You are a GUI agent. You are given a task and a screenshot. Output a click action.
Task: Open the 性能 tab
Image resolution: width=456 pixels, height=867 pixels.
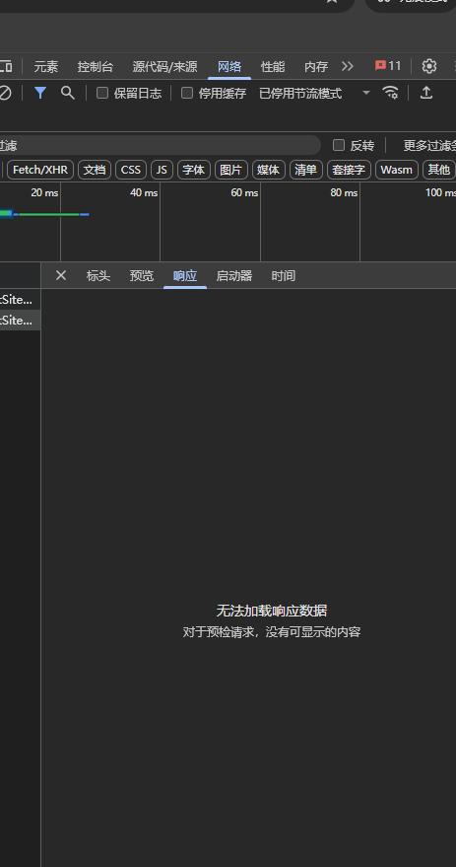tap(273, 67)
